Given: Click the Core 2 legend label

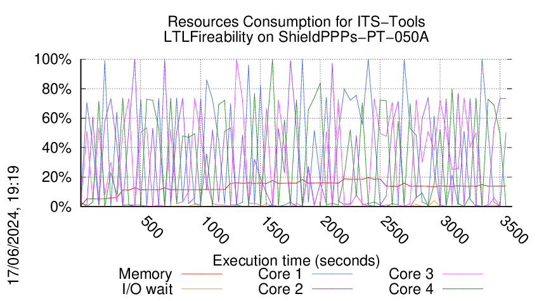Looking at the screenshot, I should (x=280, y=289).
